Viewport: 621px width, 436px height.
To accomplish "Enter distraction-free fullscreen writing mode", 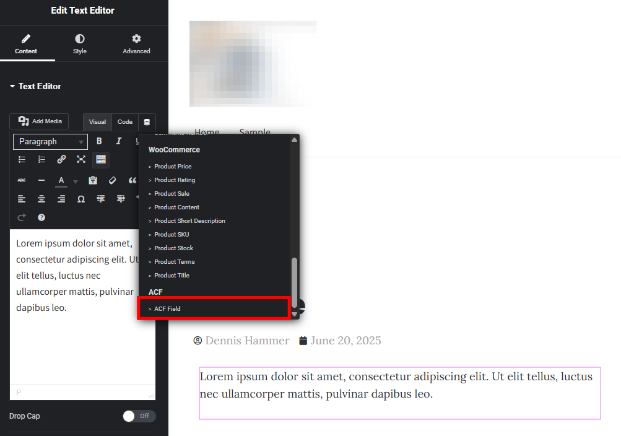I will (x=81, y=159).
